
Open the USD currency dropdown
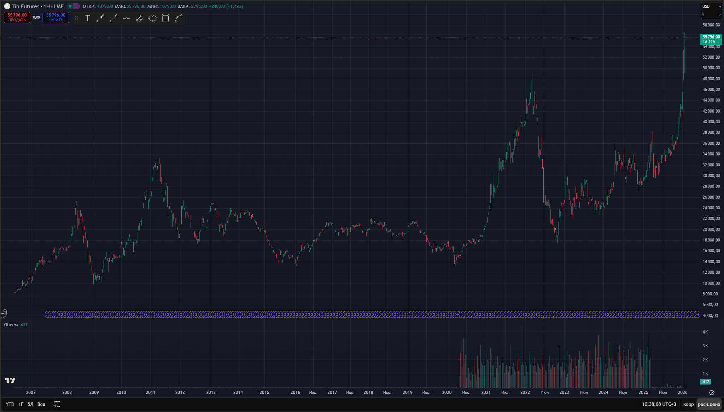click(711, 6)
